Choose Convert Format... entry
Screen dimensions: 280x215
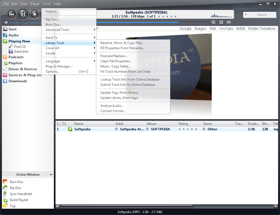[113, 111]
